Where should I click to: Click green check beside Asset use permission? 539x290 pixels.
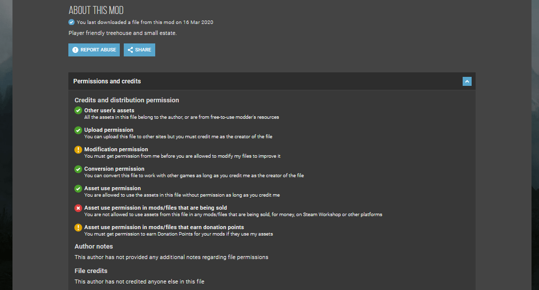[x=78, y=188]
